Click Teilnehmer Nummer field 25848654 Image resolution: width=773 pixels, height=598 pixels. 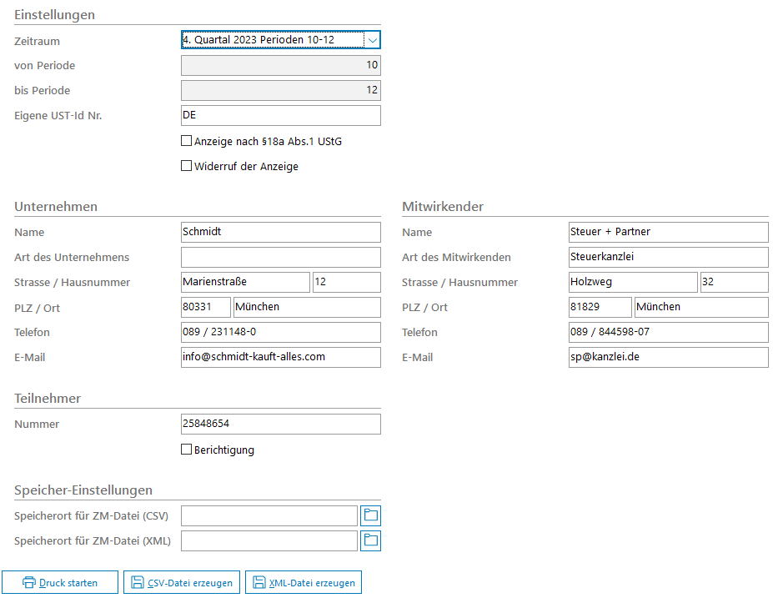pyautogui.click(x=280, y=424)
